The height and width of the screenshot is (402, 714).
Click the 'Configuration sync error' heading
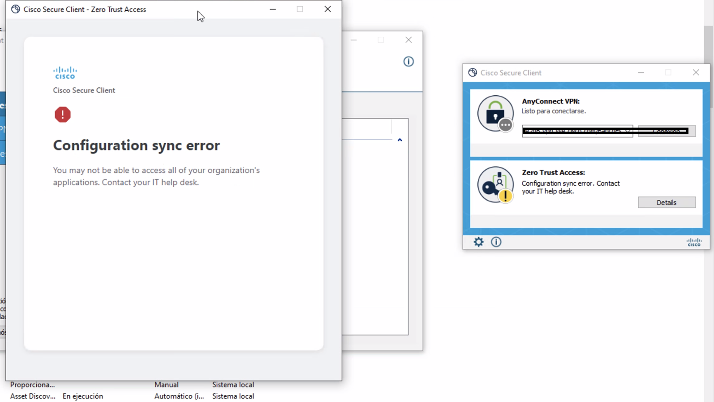click(137, 145)
